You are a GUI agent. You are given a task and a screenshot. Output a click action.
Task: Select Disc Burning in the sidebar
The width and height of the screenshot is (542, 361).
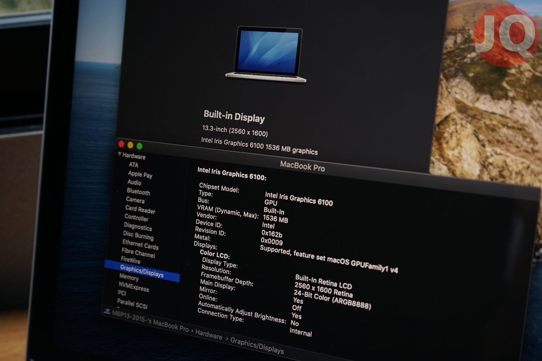(x=138, y=235)
